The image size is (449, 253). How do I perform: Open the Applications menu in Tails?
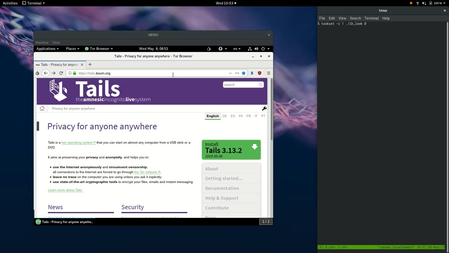pyautogui.click(x=47, y=48)
